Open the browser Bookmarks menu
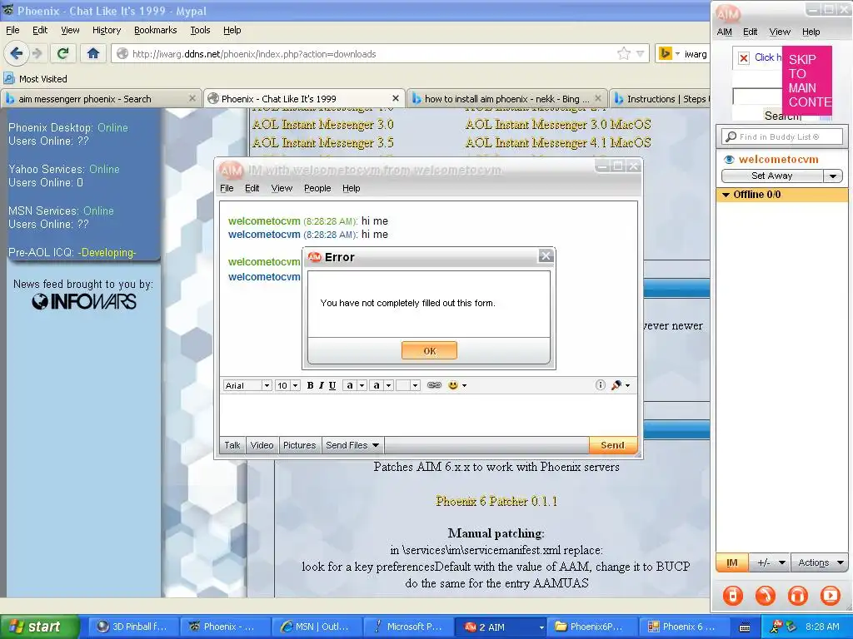The height and width of the screenshot is (639, 853). click(x=156, y=30)
